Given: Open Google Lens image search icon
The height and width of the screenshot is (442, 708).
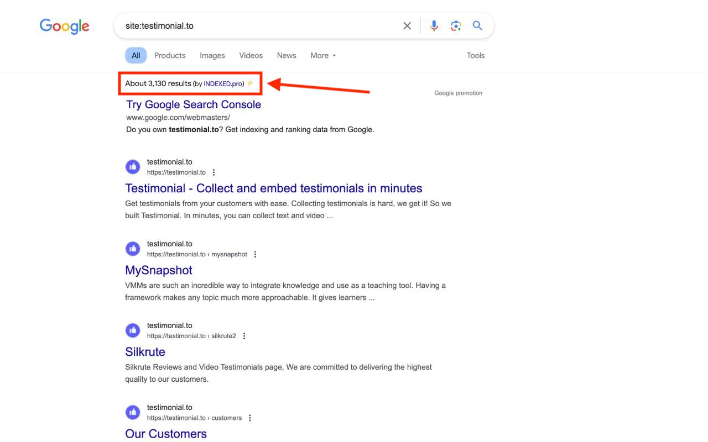Looking at the screenshot, I should [x=456, y=26].
